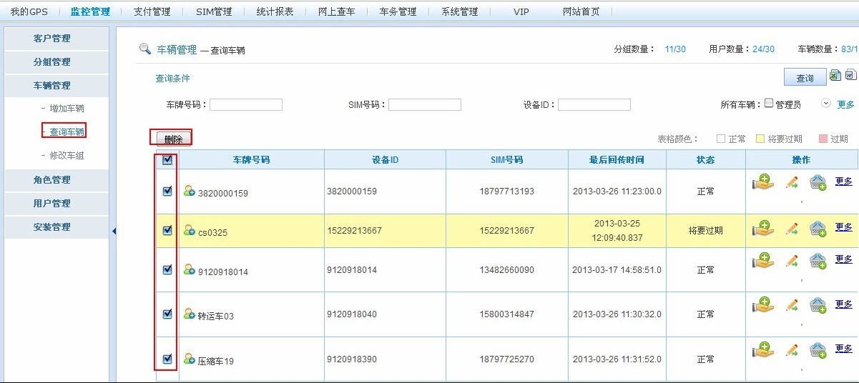Click the magnifier icon beside 车辆管理 heading
The width and height of the screenshot is (859, 383).
tap(144, 49)
